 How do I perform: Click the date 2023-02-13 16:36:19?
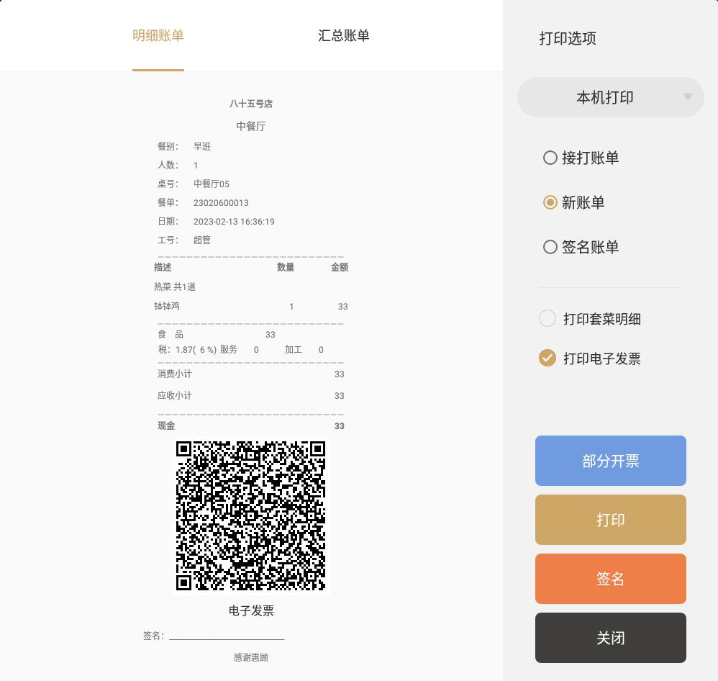tap(234, 221)
